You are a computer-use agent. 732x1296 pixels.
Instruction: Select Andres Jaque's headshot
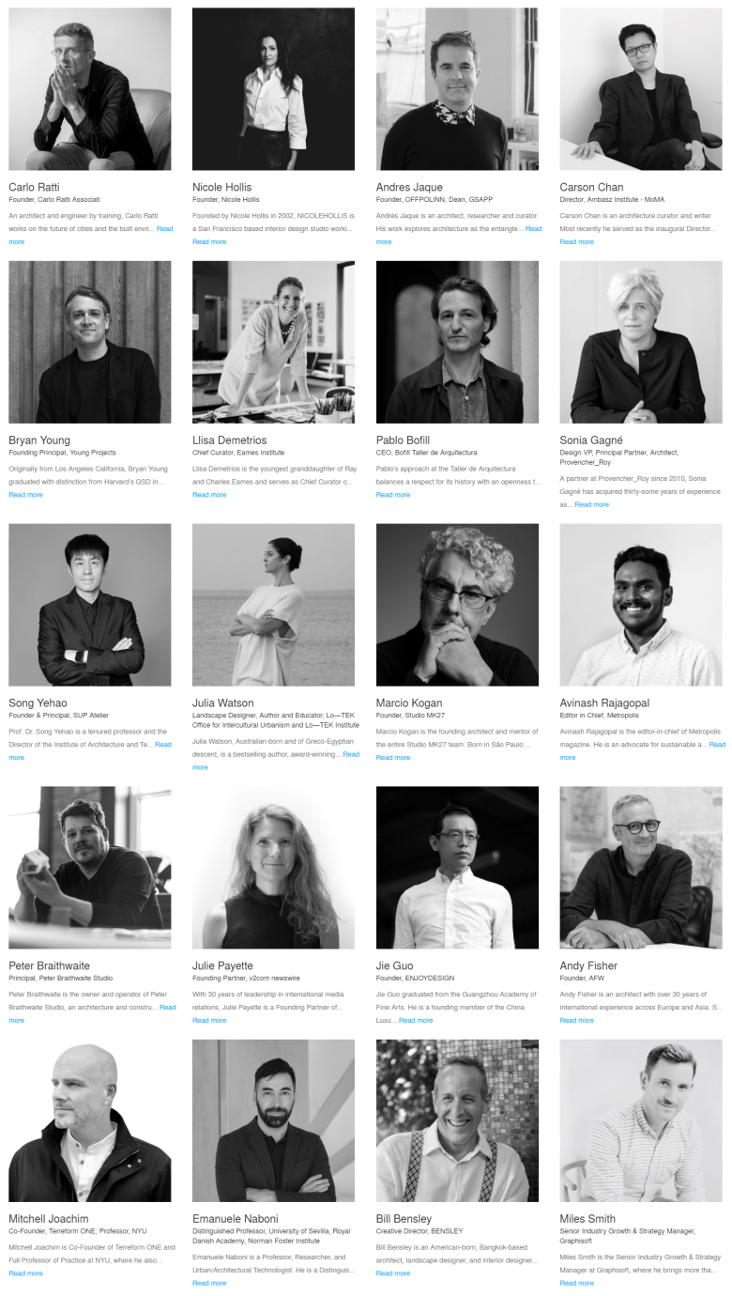(x=457, y=89)
